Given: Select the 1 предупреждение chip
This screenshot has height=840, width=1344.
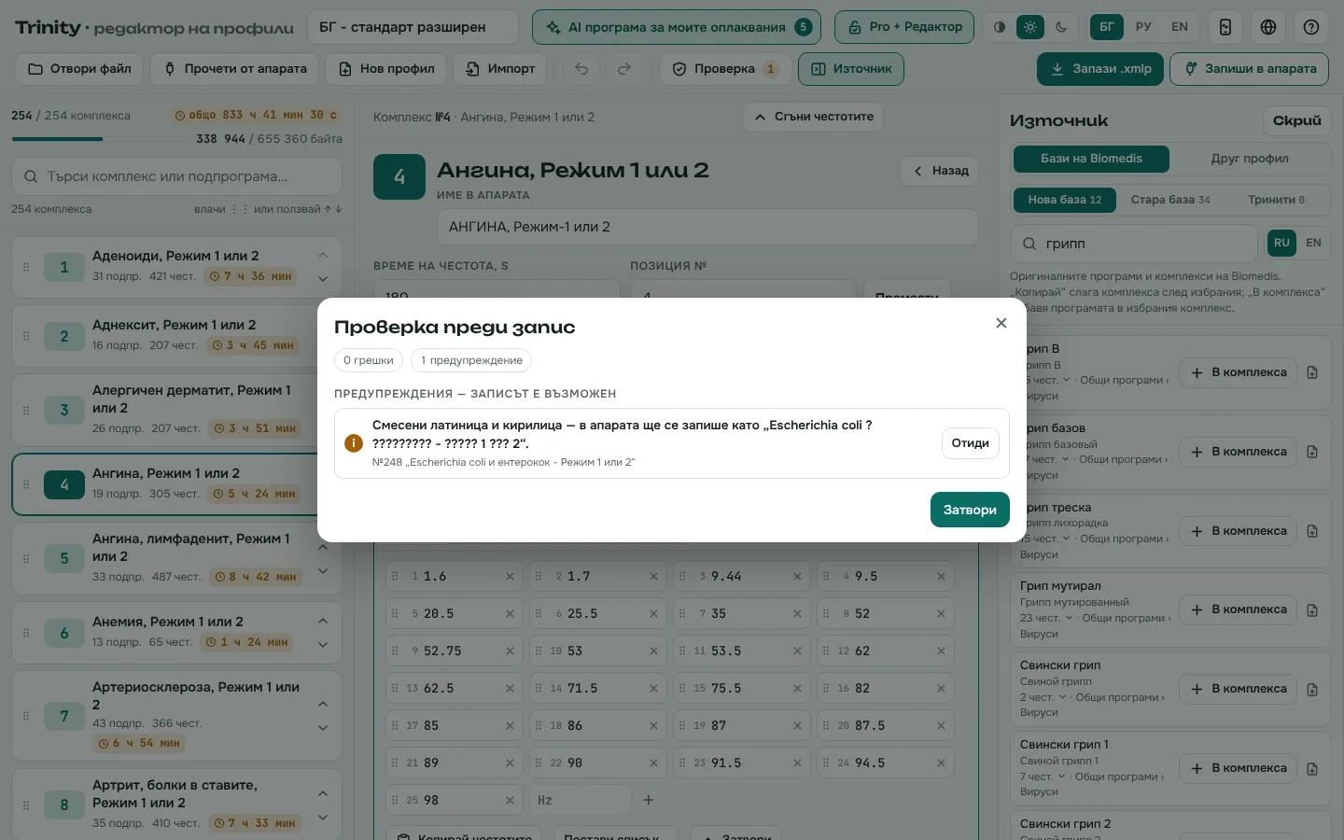Looking at the screenshot, I should 471,360.
